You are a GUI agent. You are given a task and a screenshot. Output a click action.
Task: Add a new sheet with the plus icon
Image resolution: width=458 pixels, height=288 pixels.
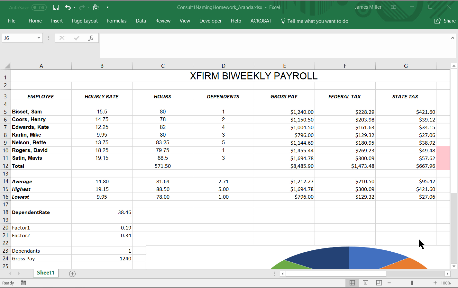point(72,274)
